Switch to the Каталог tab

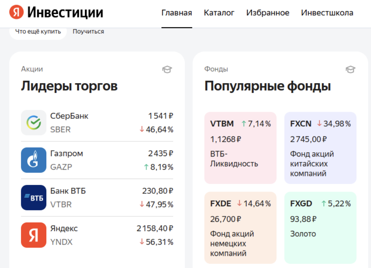coord(219,12)
